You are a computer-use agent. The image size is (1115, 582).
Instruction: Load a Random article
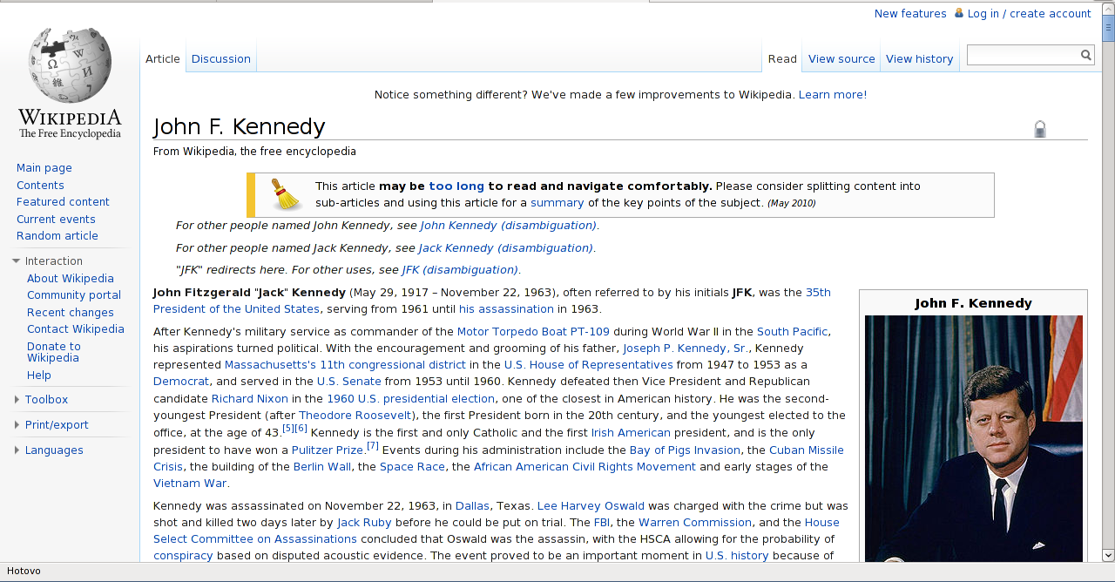tap(57, 236)
